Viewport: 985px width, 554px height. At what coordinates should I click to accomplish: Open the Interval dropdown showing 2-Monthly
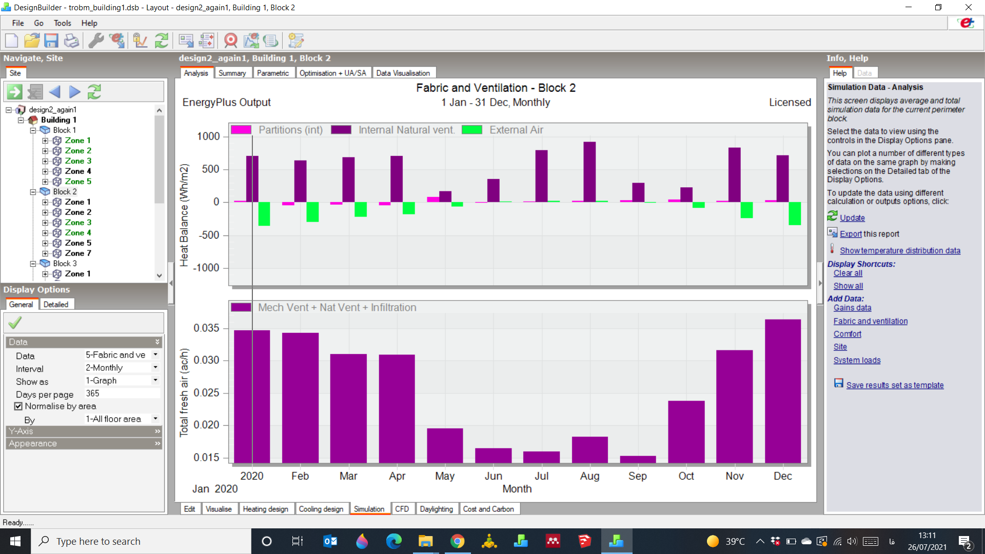(122, 368)
